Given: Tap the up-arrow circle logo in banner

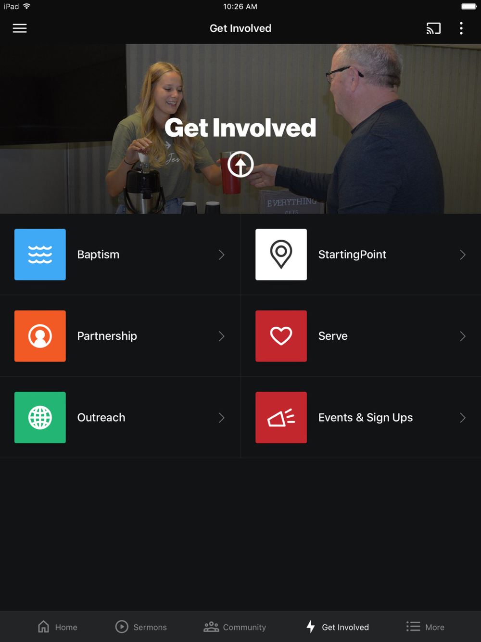Looking at the screenshot, I should (x=240, y=164).
